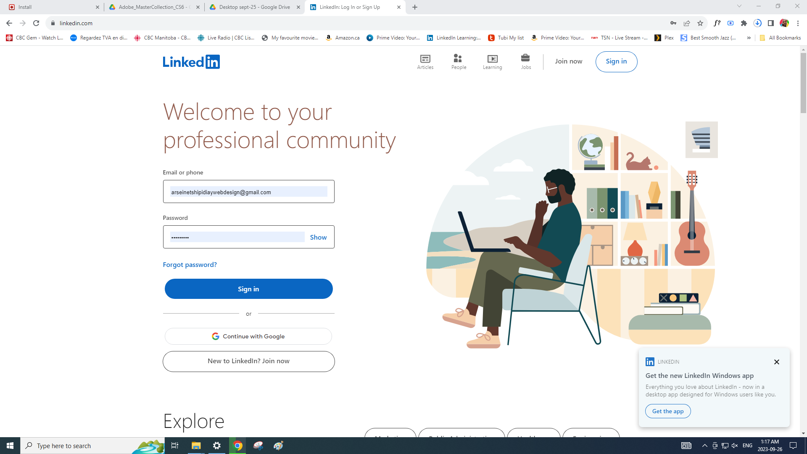
Task: Toggle Chrome side panel
Action: pyautogui.click(x=771, y=23)
